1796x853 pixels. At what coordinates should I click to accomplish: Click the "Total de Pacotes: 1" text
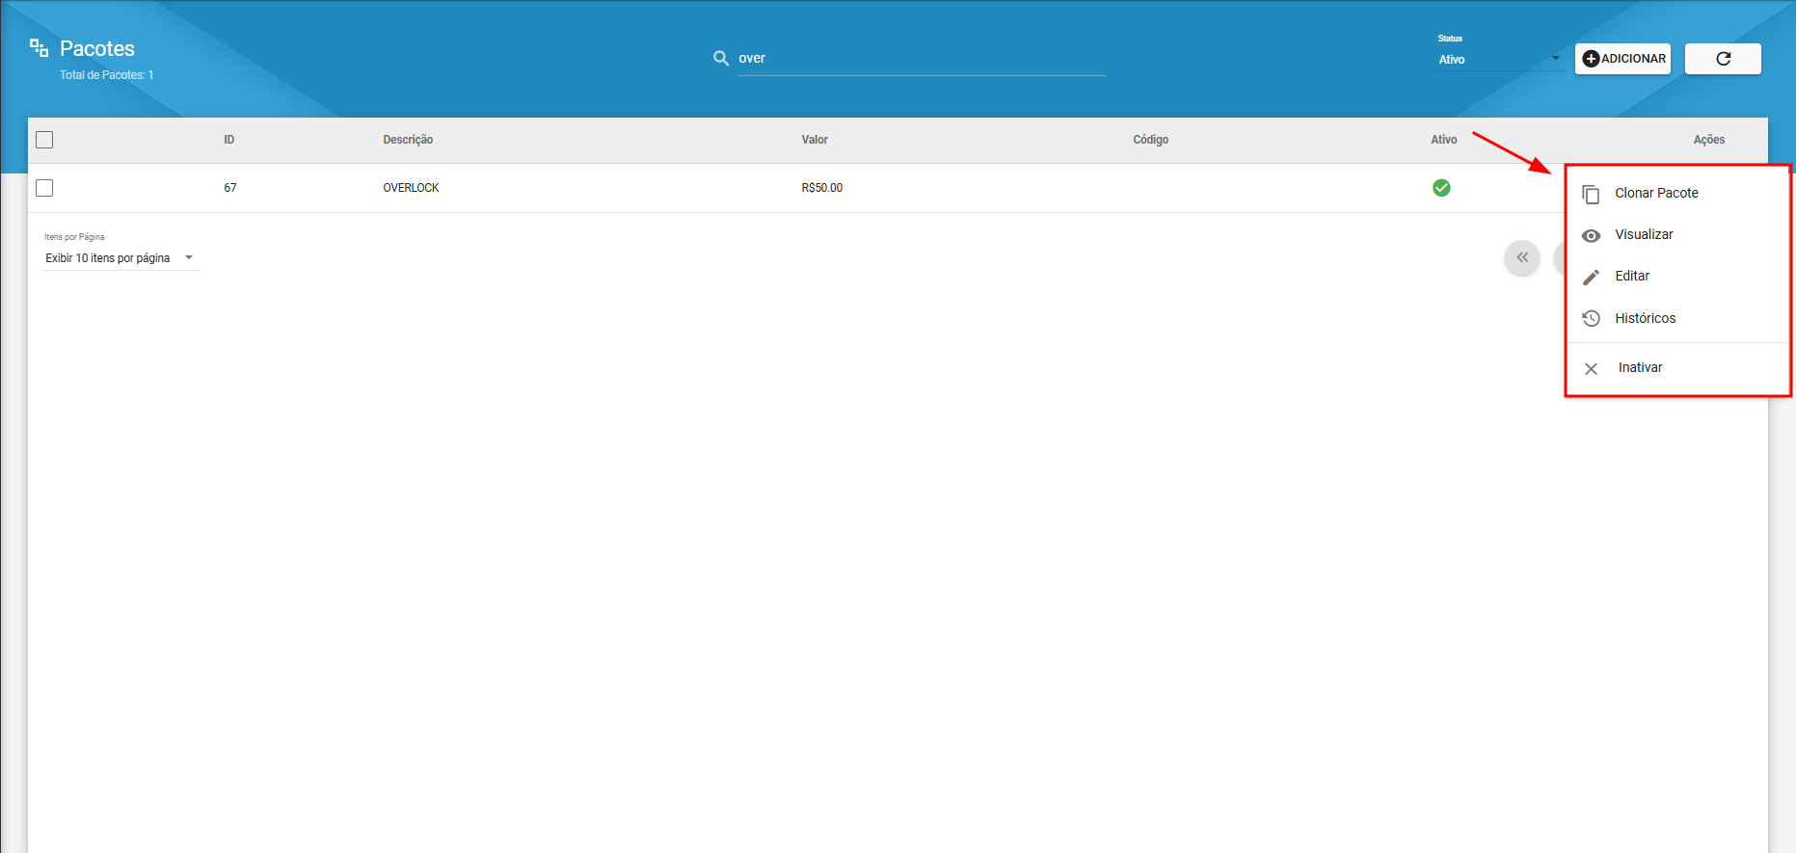click(x=107, y=75)
